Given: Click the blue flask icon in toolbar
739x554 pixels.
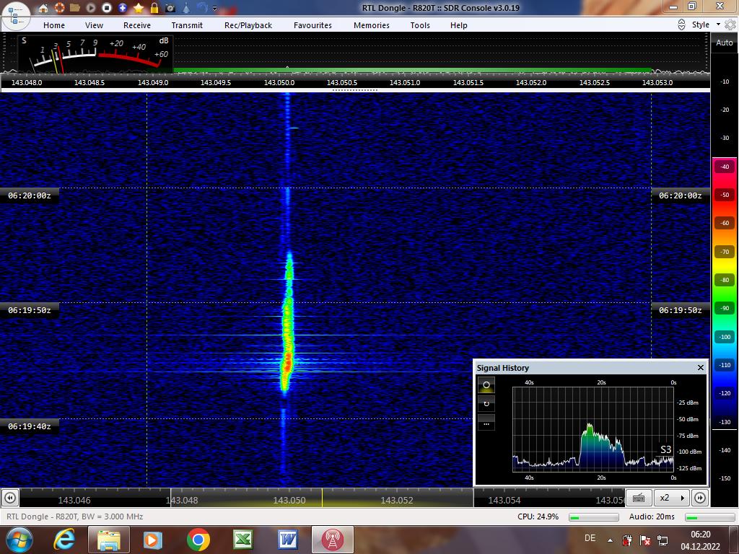Looking at the screenshot, I should coord(186,8).
